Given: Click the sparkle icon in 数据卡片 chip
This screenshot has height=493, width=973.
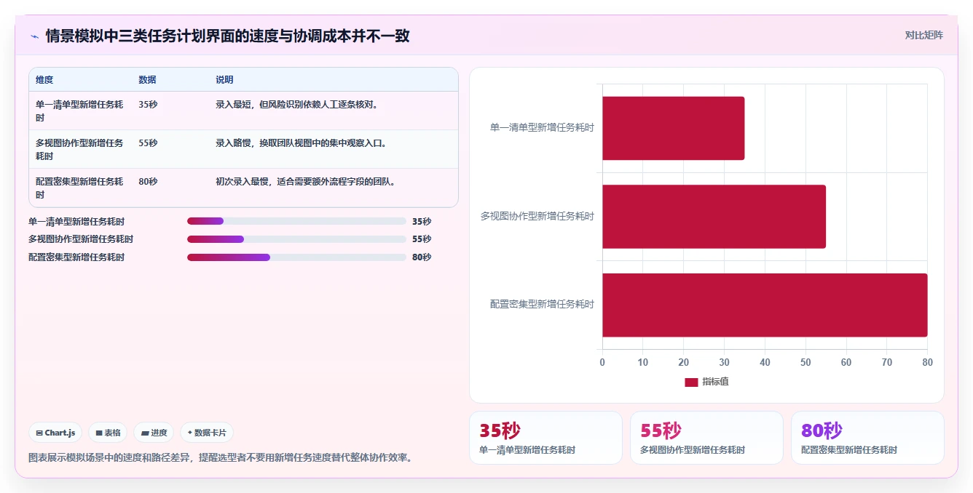Looking at the screenshot, I should coord(189,433).
